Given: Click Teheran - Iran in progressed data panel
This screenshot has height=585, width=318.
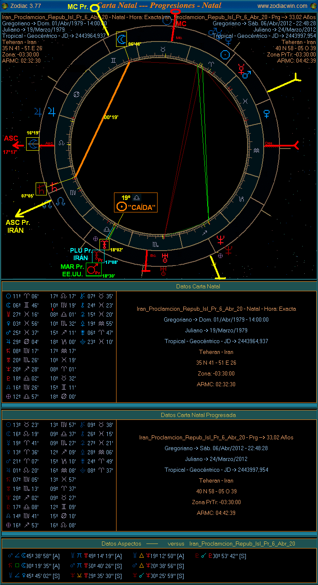Looking at the screenshot, I should (216, 480).
